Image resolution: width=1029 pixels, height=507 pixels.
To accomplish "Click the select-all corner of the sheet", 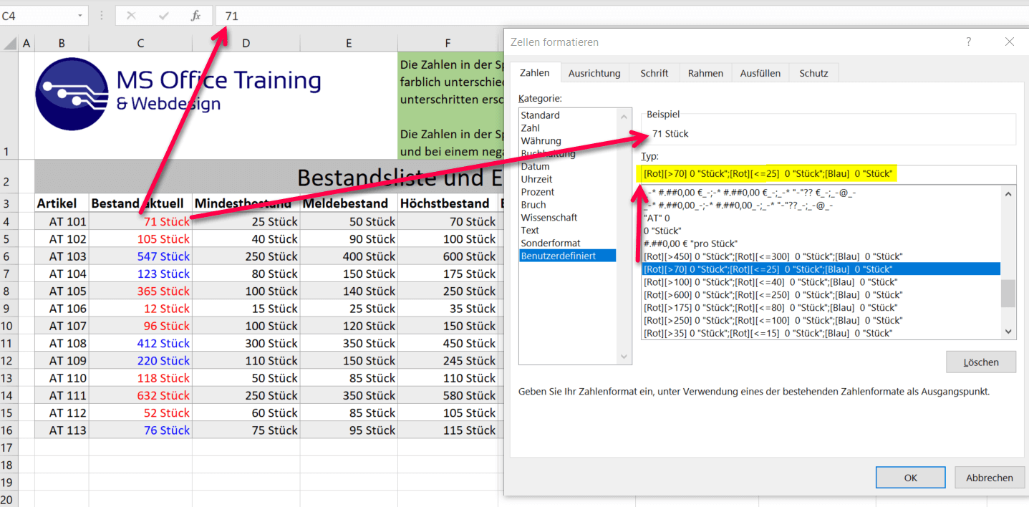I will 9,44.
